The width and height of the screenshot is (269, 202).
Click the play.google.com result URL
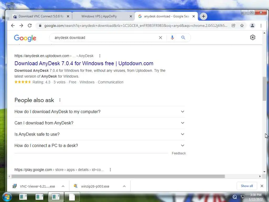[59, 170]
